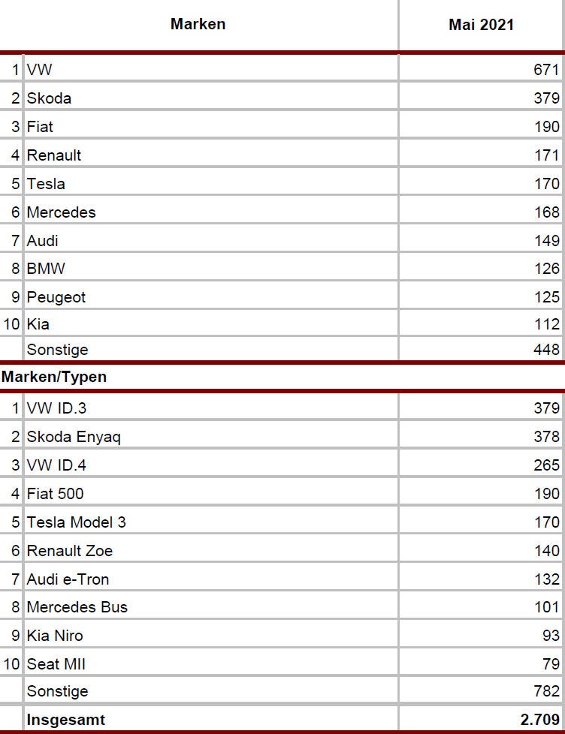Click the Marken/Typen section header
The width and height of the screenshot is (565, 734).
point(54,377)
